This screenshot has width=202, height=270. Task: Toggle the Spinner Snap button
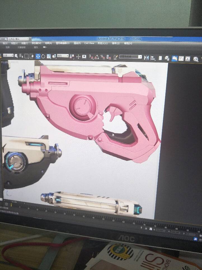[109, 57]
